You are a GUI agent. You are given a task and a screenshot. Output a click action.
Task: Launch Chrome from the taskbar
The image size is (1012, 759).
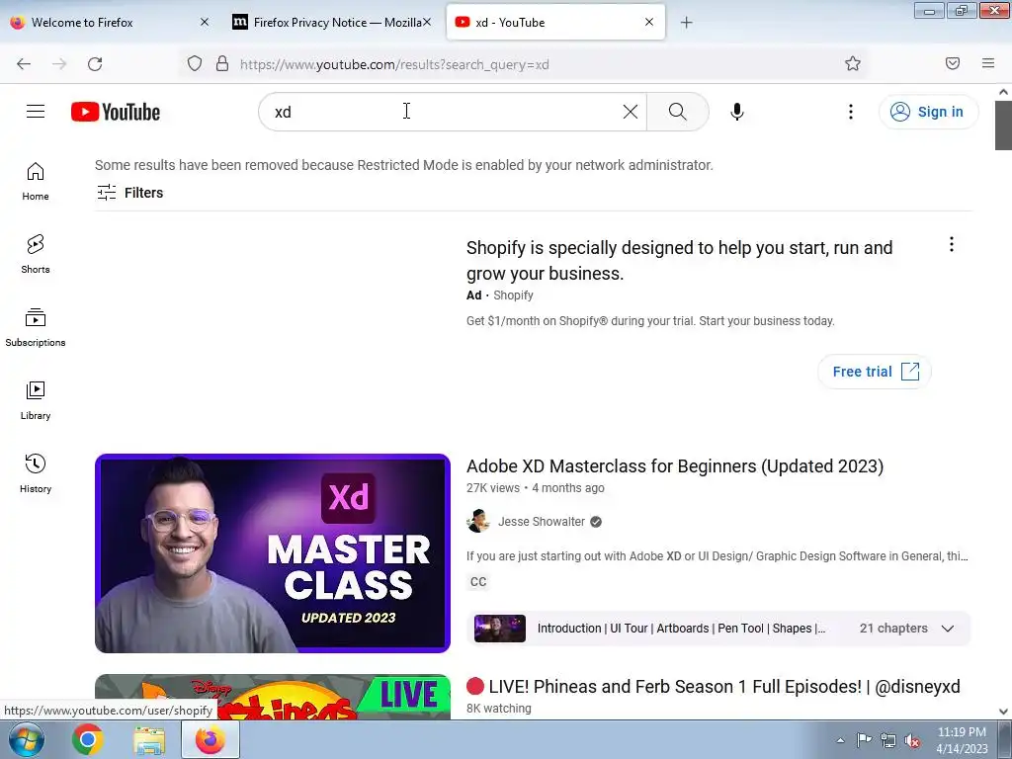tap(88, 739)
